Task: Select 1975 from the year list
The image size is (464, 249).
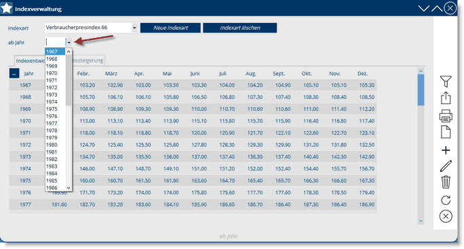Action: (x=52, y=109)
